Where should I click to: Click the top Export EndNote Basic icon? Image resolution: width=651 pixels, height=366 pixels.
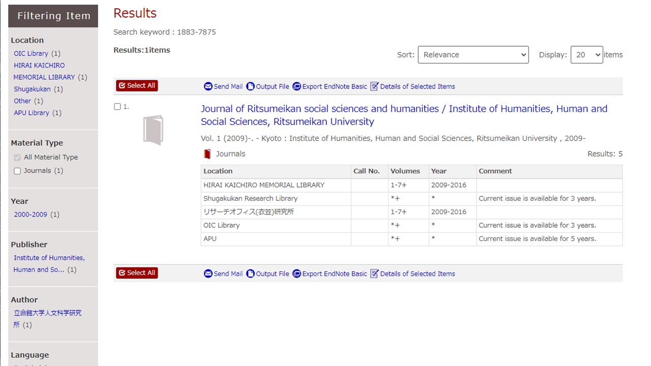[297, 86]
